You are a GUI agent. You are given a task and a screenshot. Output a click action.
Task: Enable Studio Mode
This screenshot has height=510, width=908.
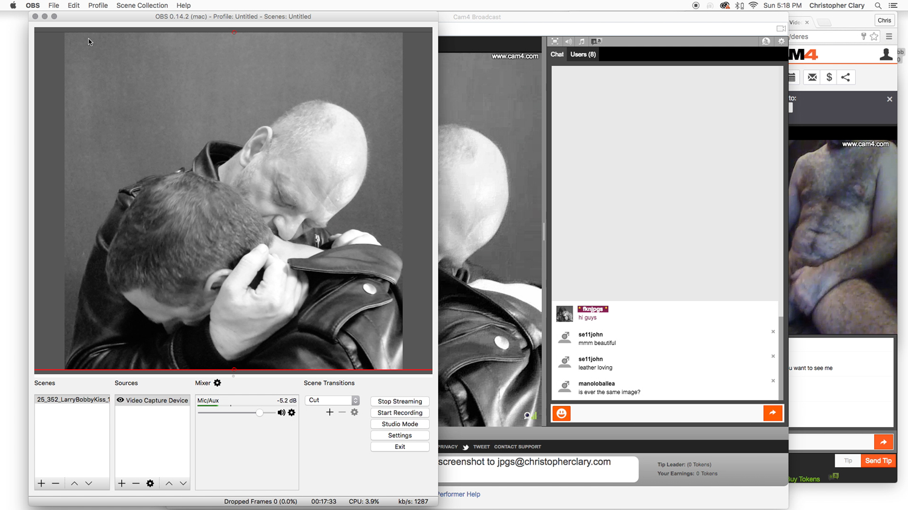pyautogui.click(x=400, y=424)
